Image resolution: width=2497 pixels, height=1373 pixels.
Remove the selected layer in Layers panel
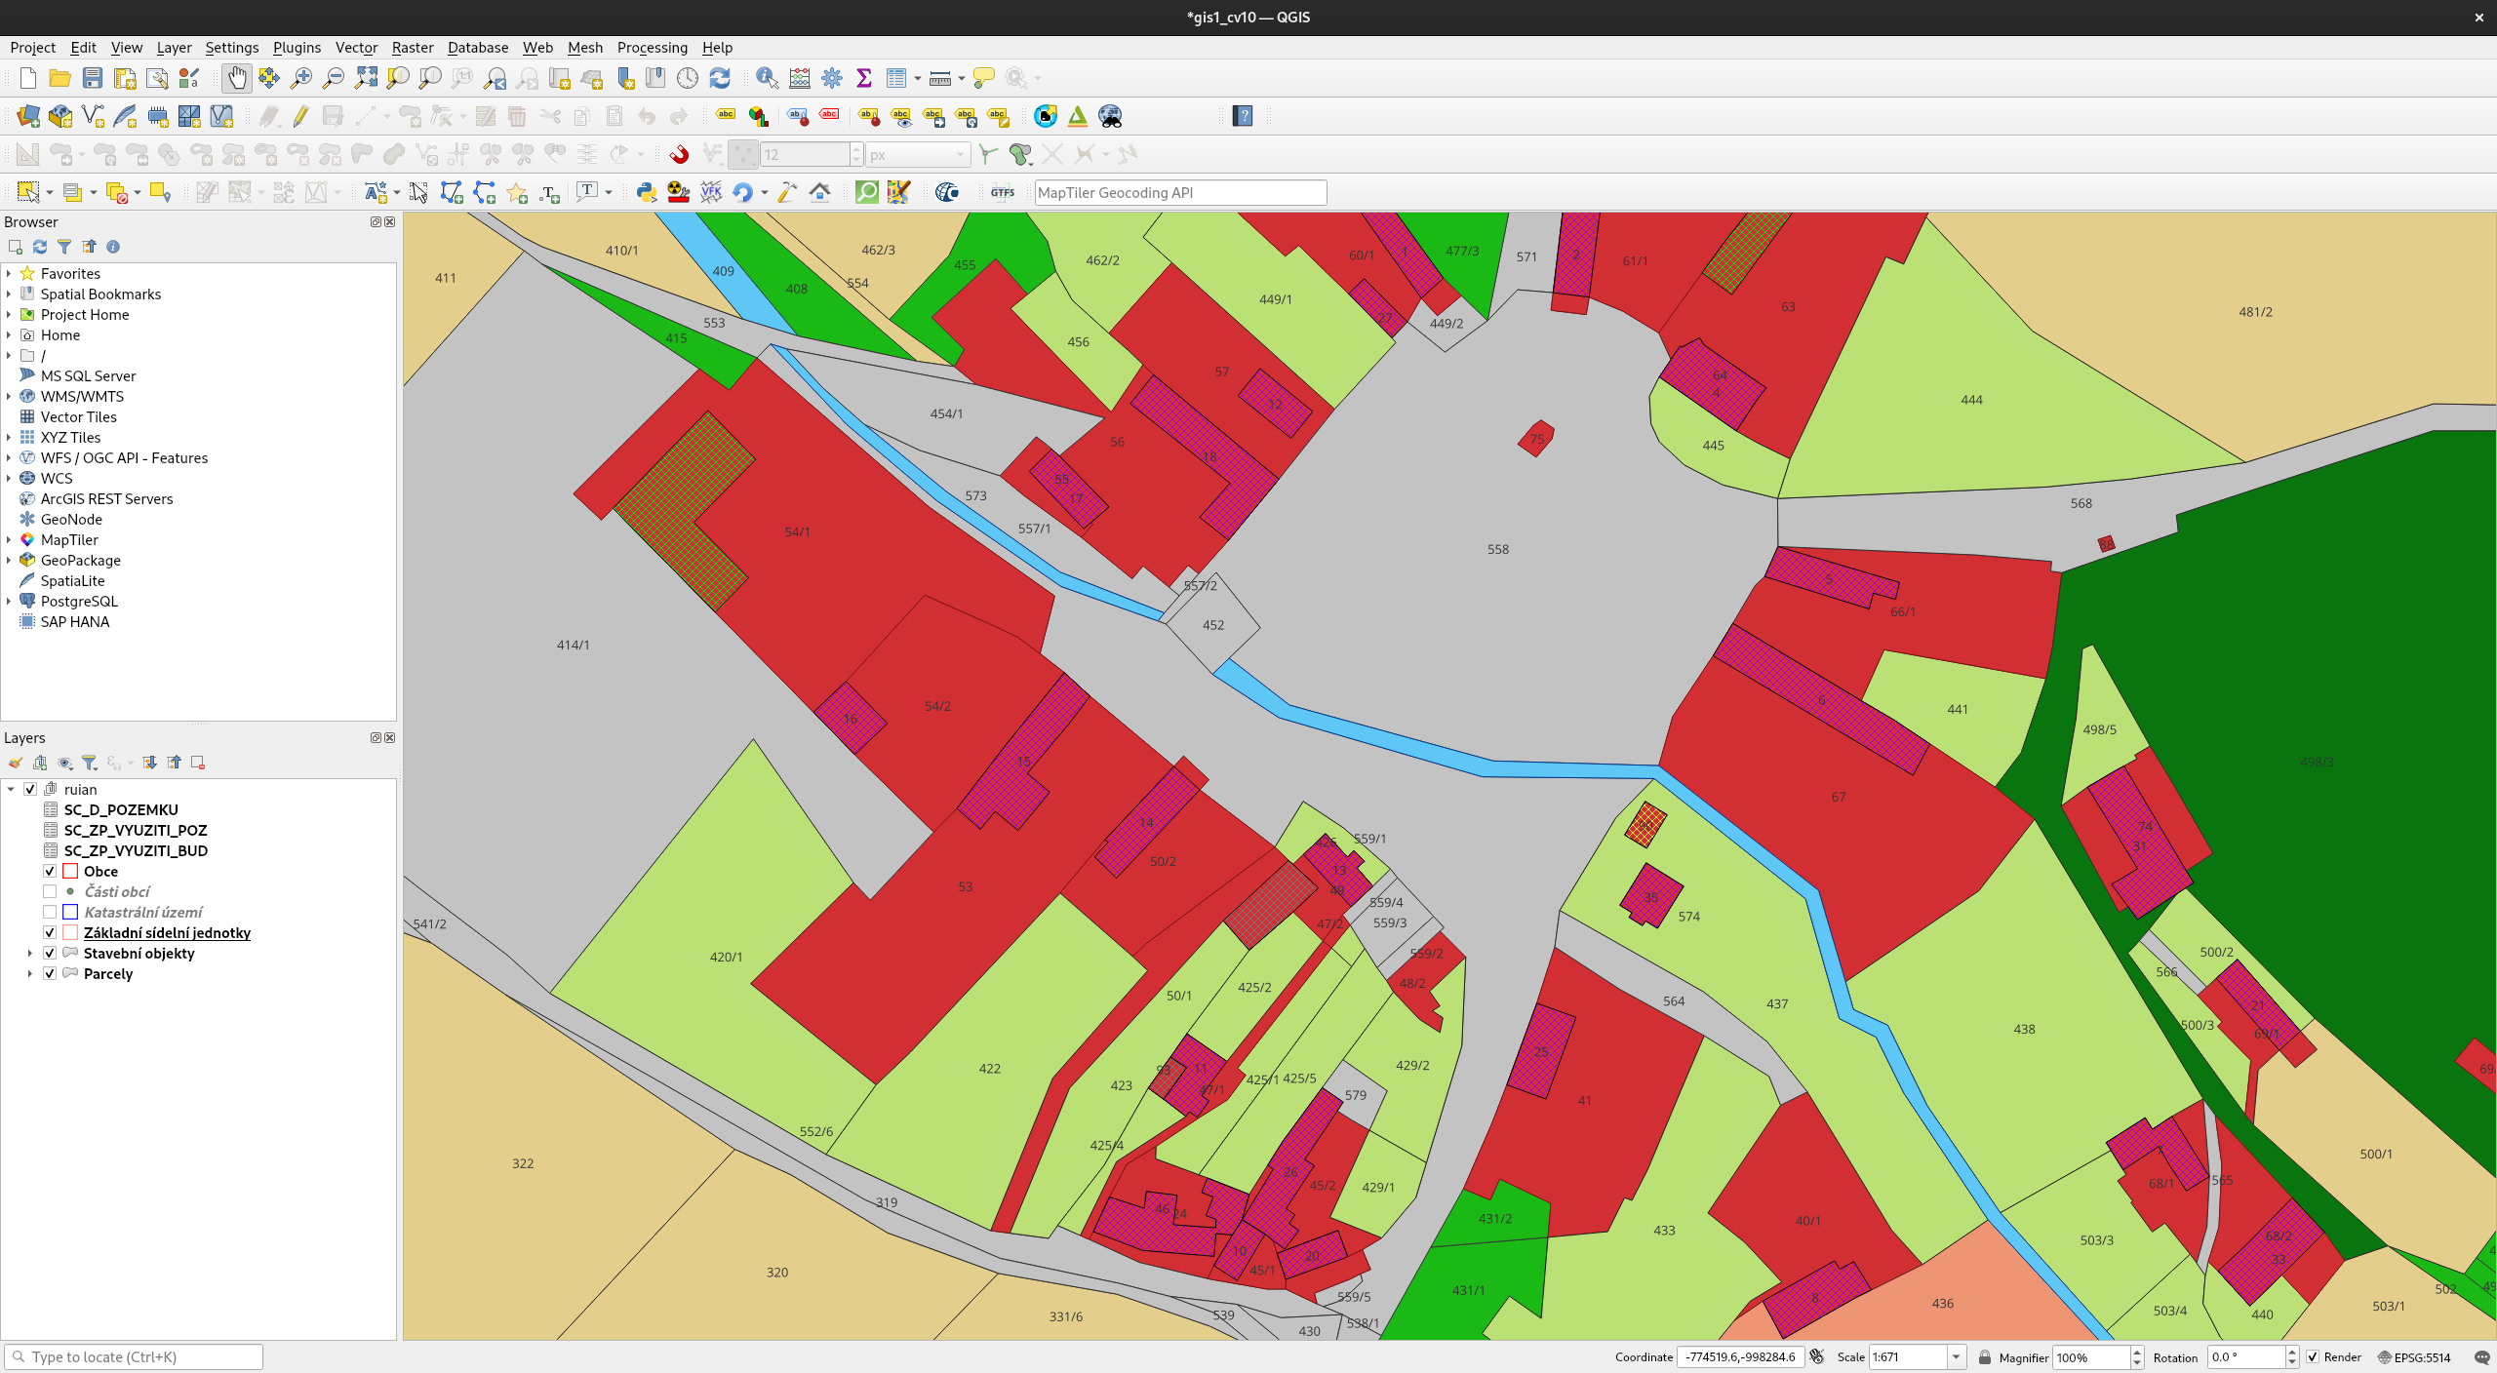click(x=198, y=763)
